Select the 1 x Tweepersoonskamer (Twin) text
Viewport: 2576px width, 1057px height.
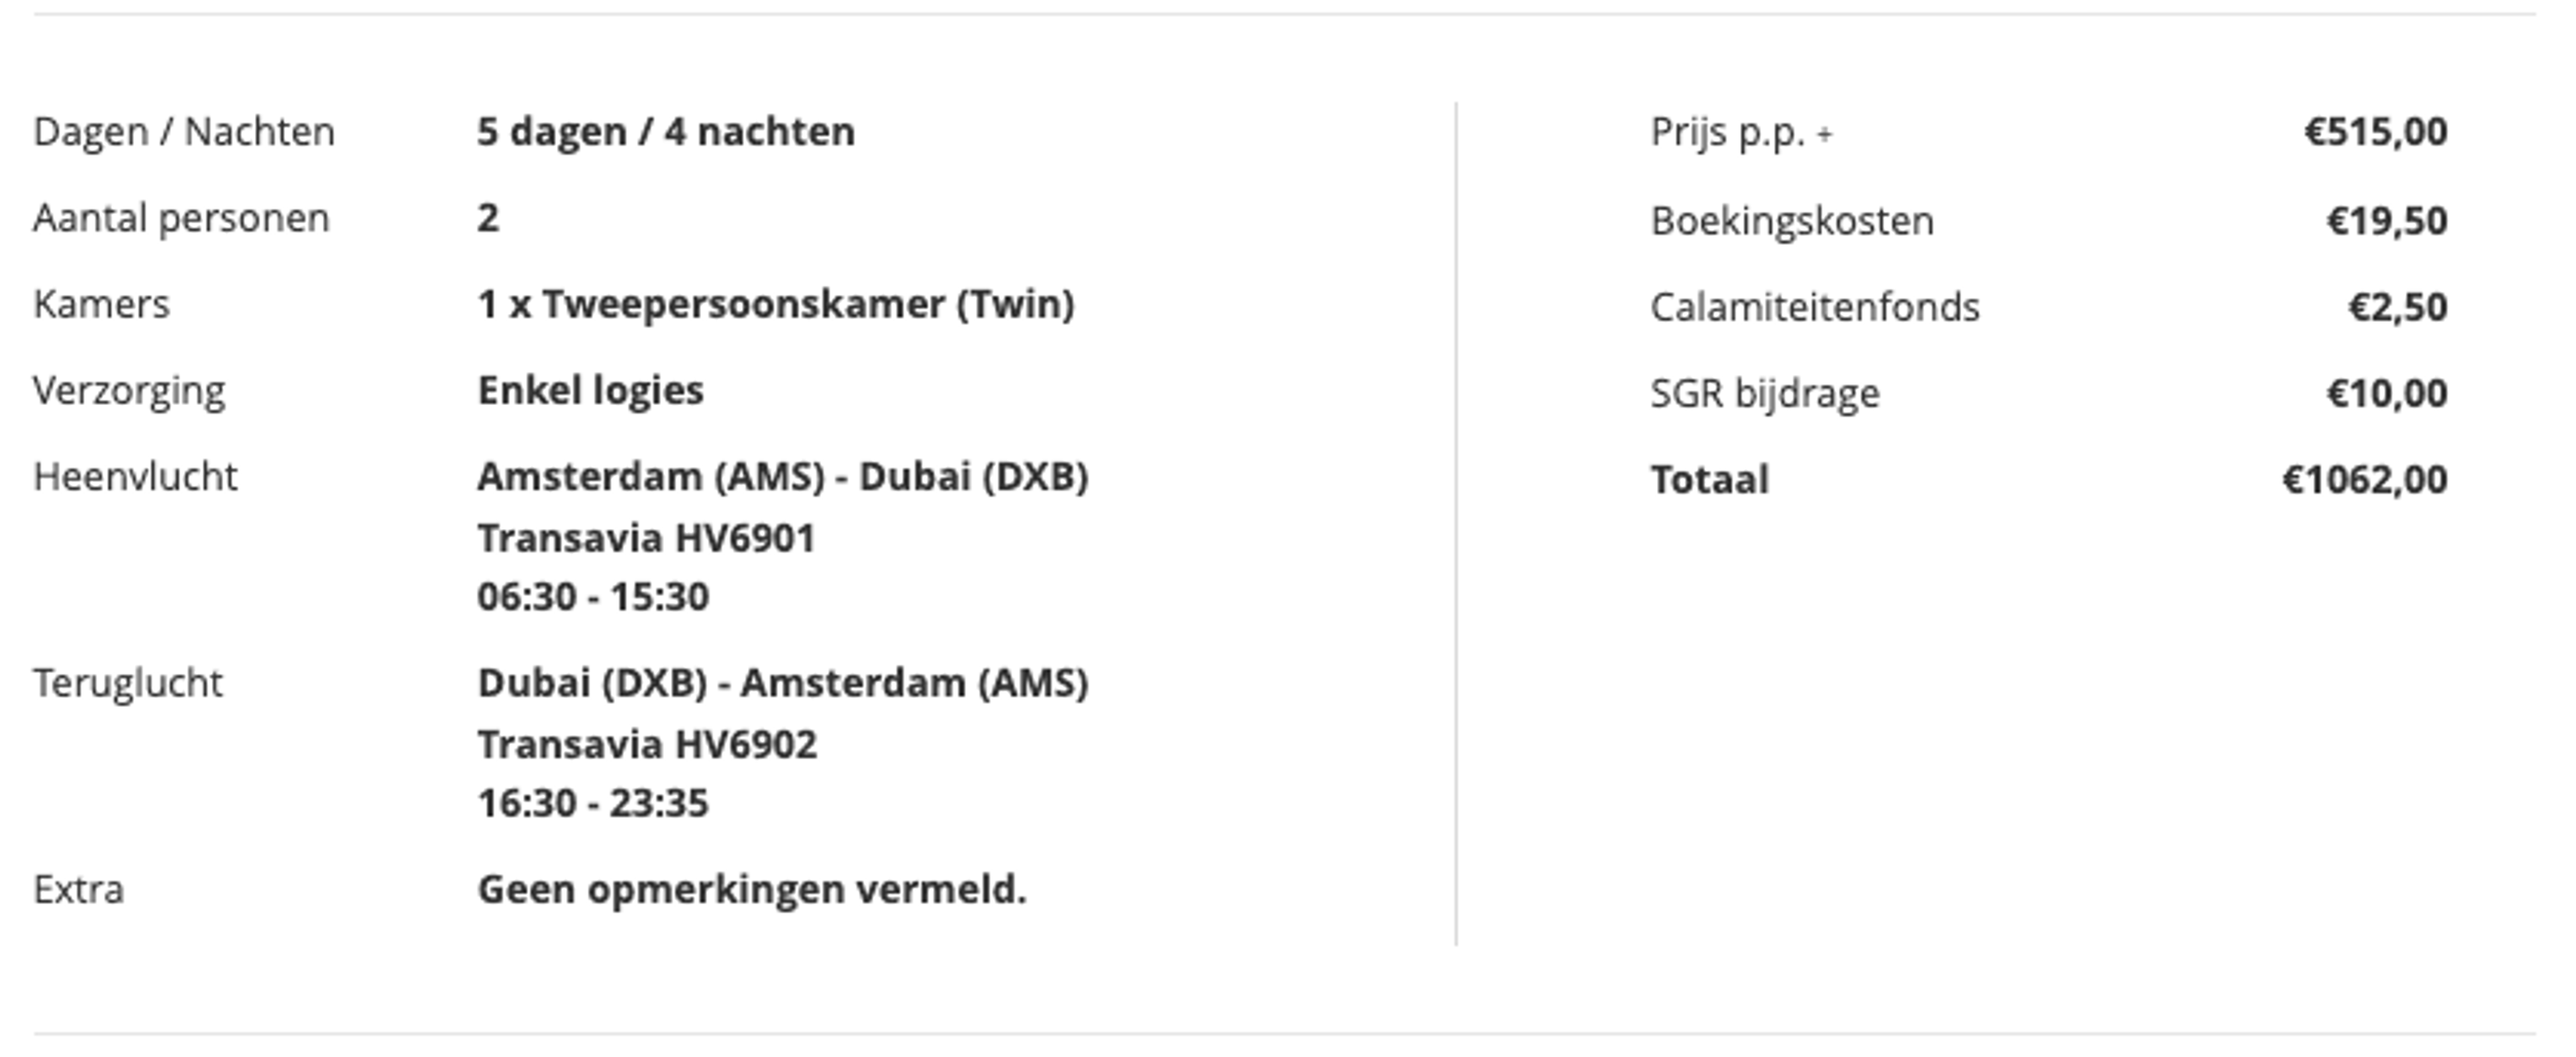pyautogui.click(x=776, y=304)
